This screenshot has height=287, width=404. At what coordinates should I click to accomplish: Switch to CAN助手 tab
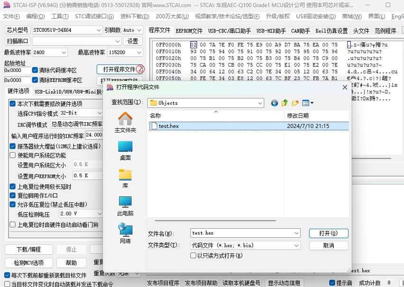coord(301,31)
